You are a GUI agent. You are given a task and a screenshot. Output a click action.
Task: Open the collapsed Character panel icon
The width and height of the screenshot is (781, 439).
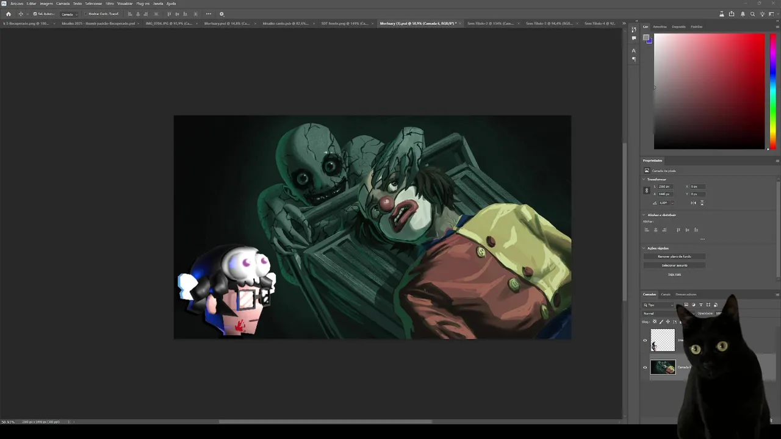[634, 51]
